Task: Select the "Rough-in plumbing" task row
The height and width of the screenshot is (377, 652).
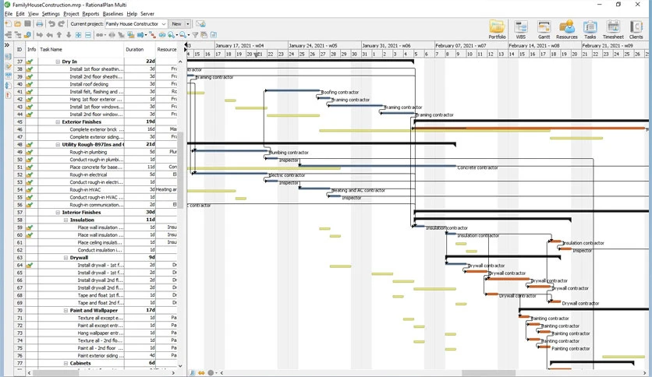Action: click(97, 153)
